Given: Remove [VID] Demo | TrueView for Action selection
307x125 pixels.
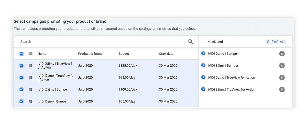Looking at the screenshot, I should 282,78.
